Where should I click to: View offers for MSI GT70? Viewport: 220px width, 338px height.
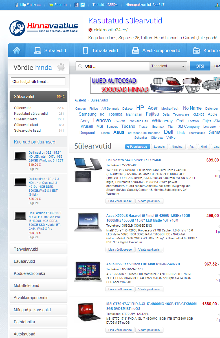(149, 330)
